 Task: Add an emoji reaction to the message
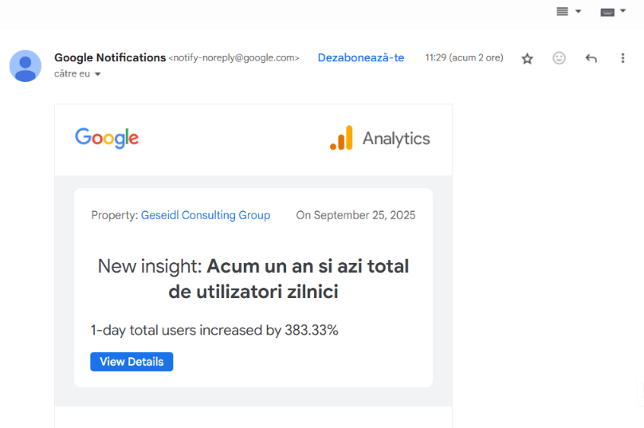point(559,58)
